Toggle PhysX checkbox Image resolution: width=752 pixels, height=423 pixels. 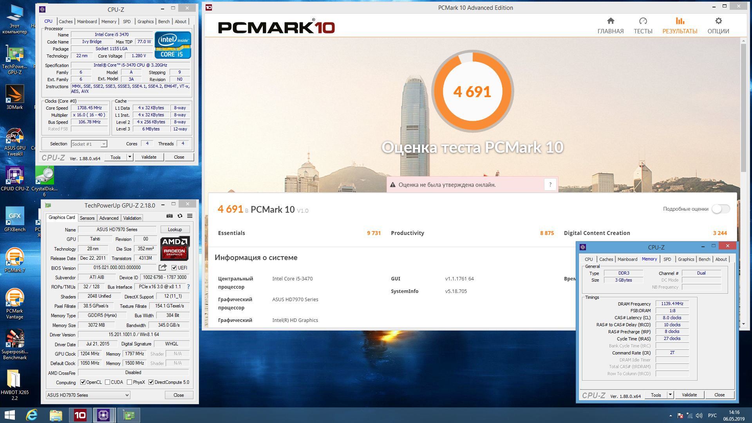(x=129, y=382)
